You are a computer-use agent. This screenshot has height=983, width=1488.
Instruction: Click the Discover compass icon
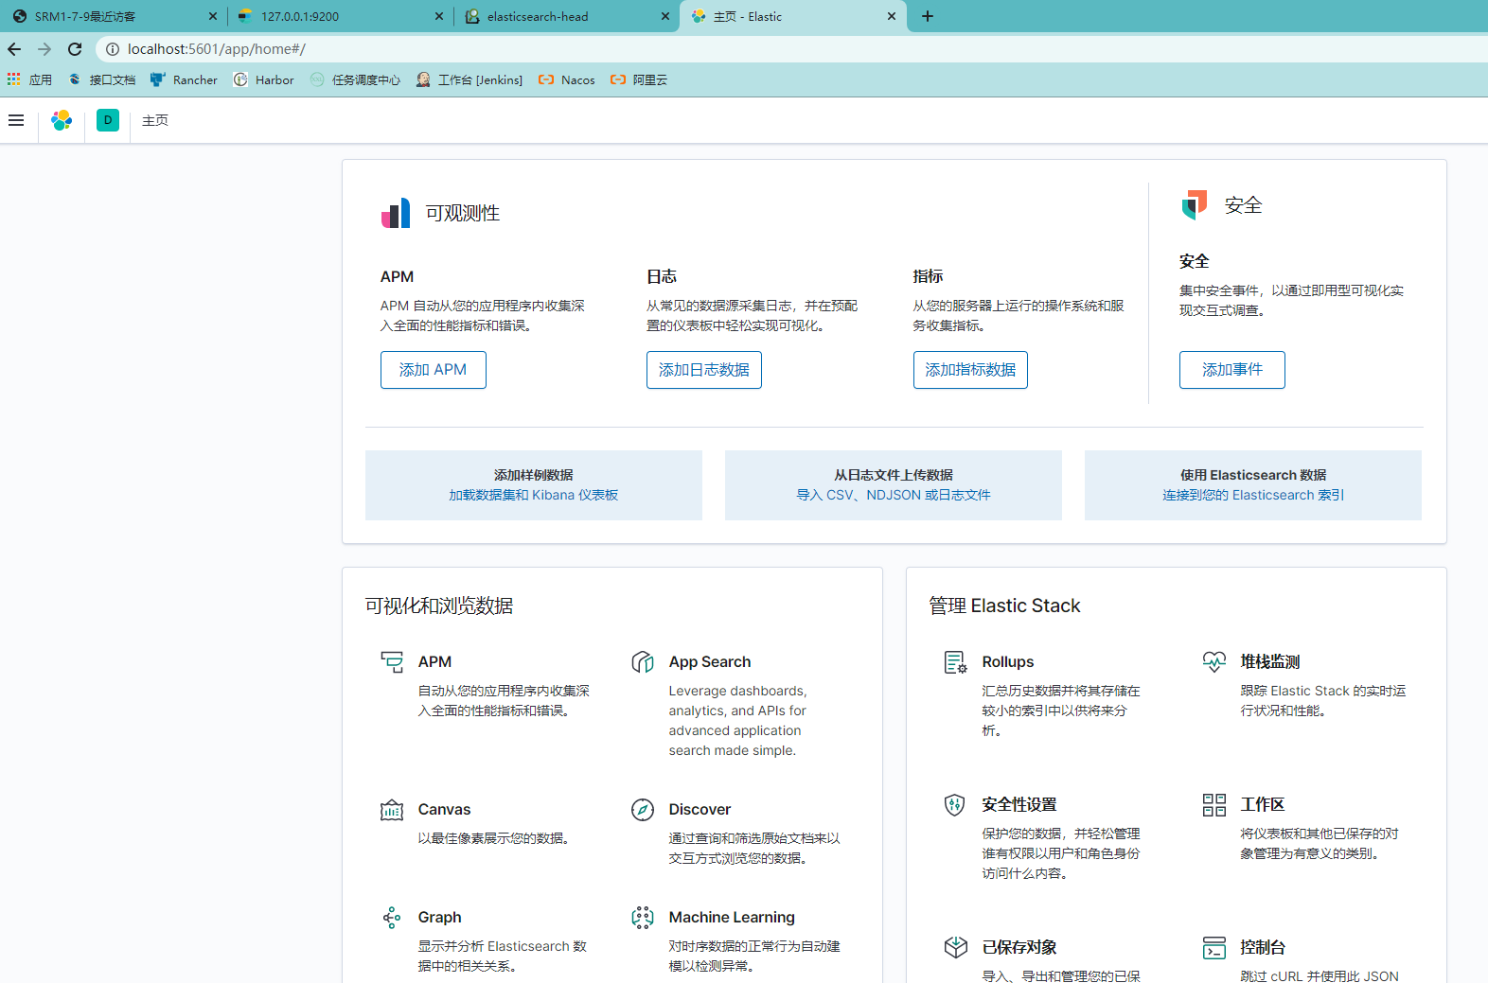(643, 810)
